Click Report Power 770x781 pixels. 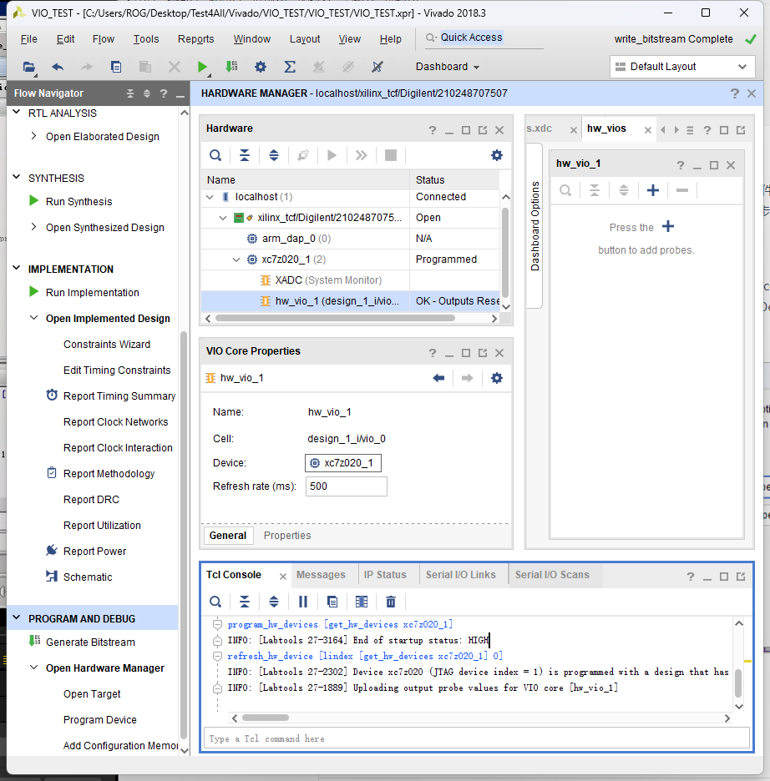(x=94, y=552)
